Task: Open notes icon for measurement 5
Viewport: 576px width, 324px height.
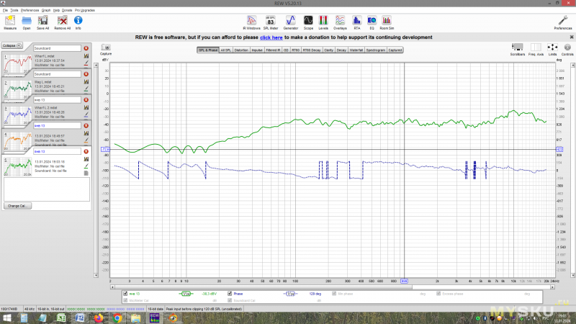Action: click(86, 173)
